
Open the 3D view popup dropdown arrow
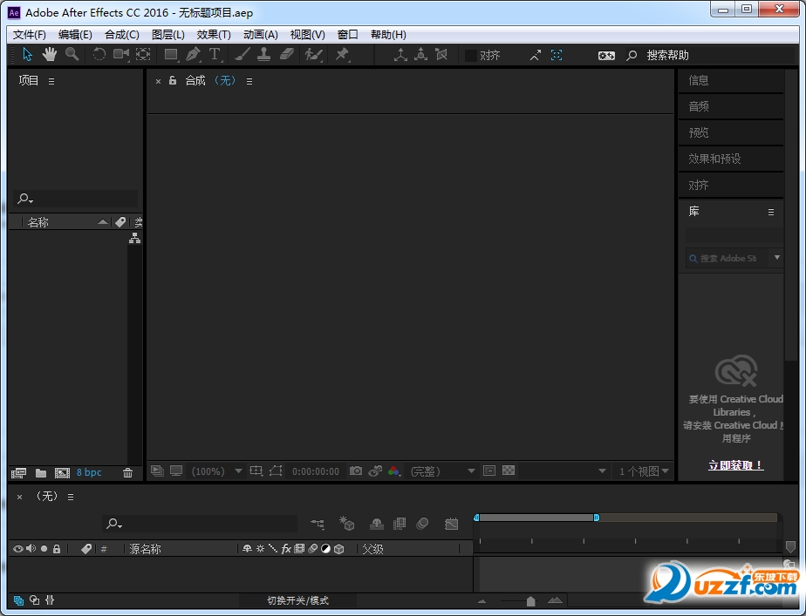tap(602, 470)
